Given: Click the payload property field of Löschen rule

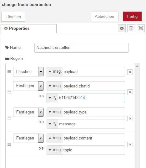Looking at the screenshot, I should tap(93, 71).
